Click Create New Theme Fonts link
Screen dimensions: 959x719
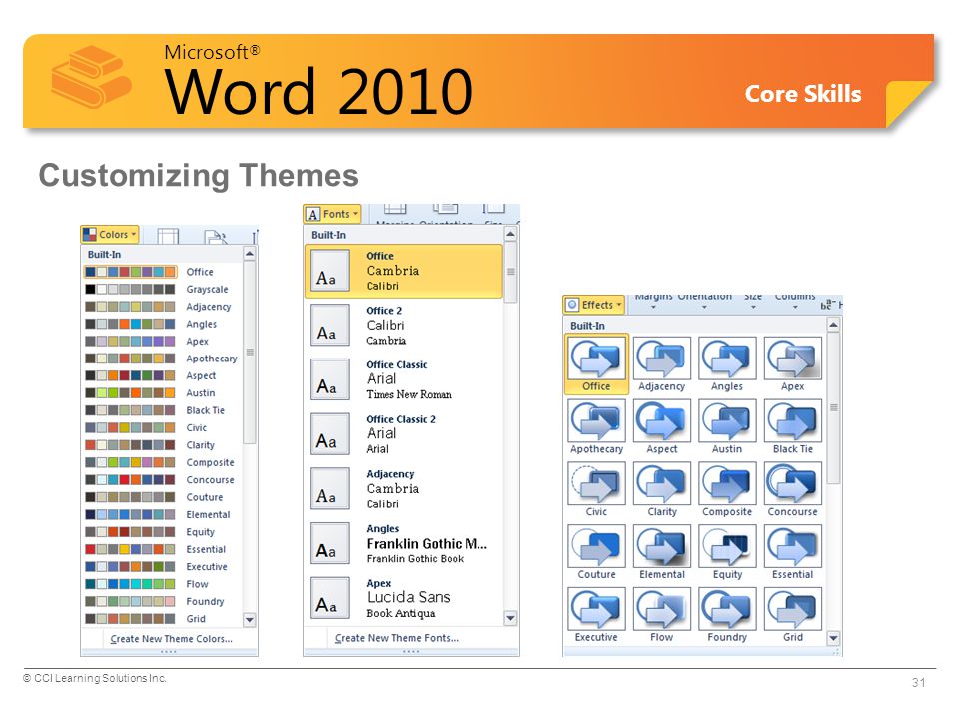pyautogui.click(x=397, y=638)
